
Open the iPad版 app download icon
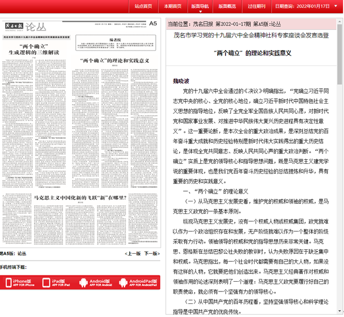coord(56,282)
